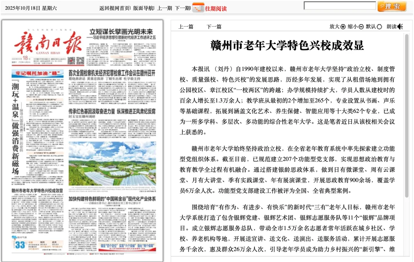Screen dimensions: 414x262
Task: Open page headline 赣州市老年大学特色兴校成效显
Action: click(37, 190)
